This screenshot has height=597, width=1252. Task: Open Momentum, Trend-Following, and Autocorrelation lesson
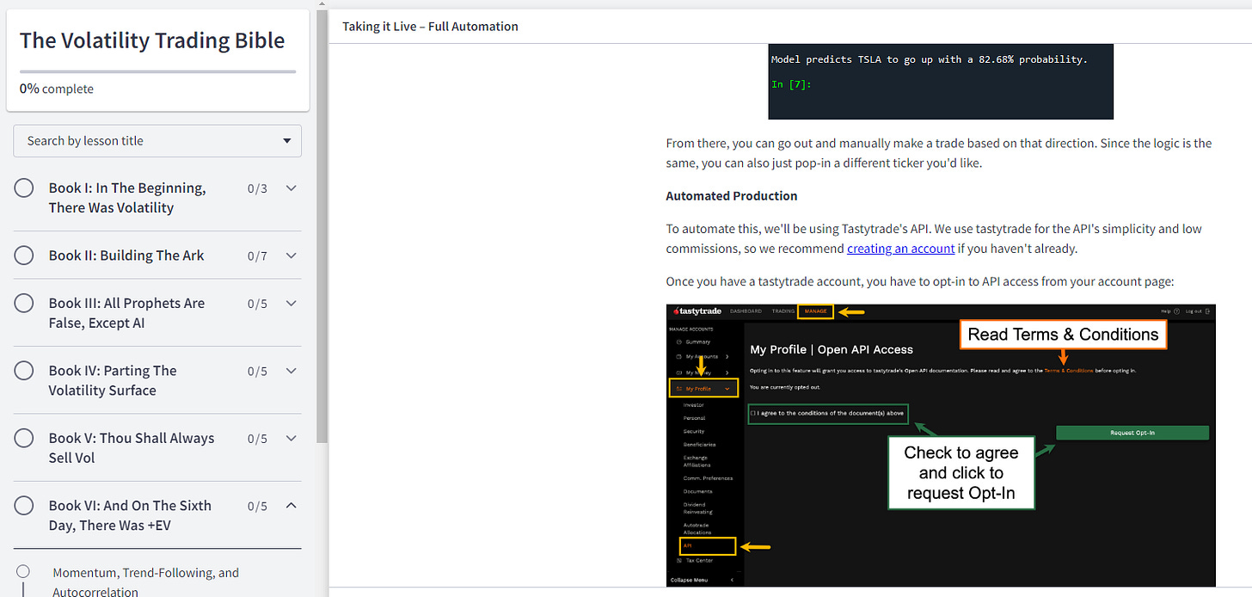coord(145,582)
